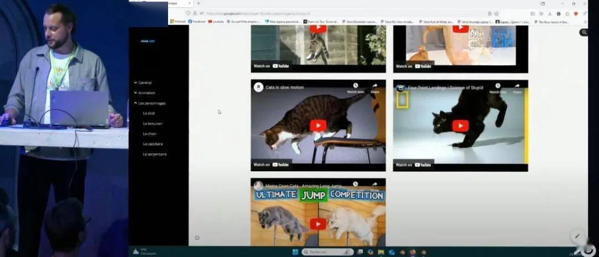Click the info icon at page bottom-left
Image resolution: width=599 pixels, height=257 pixels.
pyautogui.click(x=197, y=238)
